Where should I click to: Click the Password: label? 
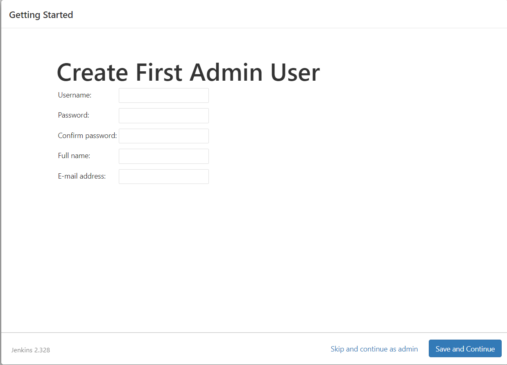(74, 115)
